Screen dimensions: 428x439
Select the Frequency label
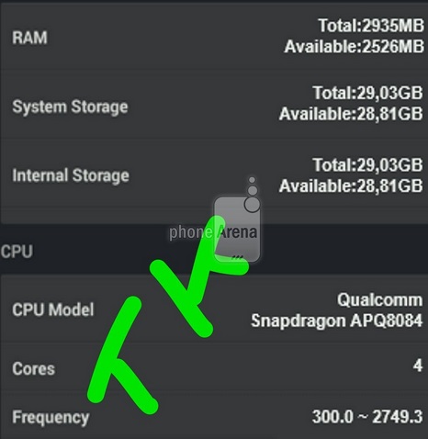(51, 418)
